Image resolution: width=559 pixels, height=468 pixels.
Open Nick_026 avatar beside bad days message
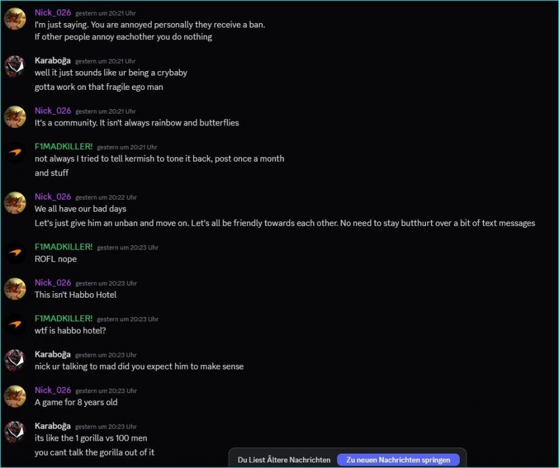(x=15, y=203)
